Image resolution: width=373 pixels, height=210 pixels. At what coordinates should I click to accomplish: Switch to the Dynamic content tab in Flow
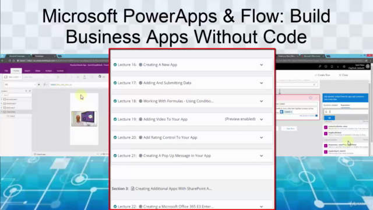pos(330,105)
